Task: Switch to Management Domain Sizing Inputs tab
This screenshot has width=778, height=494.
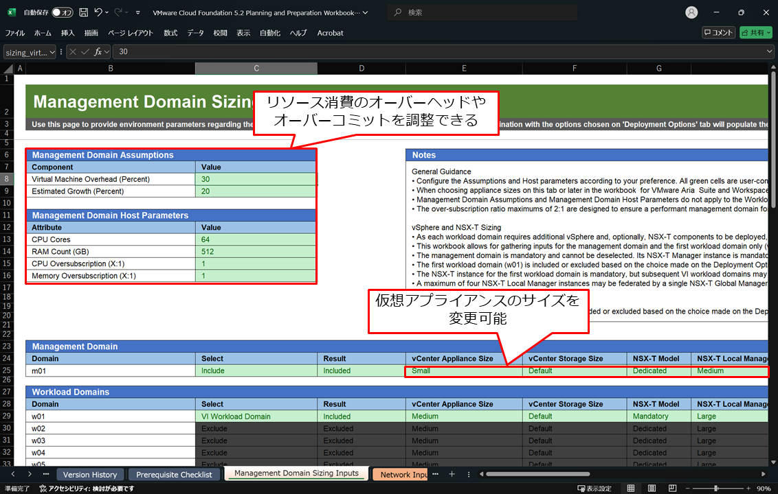Action: (296, 473)
